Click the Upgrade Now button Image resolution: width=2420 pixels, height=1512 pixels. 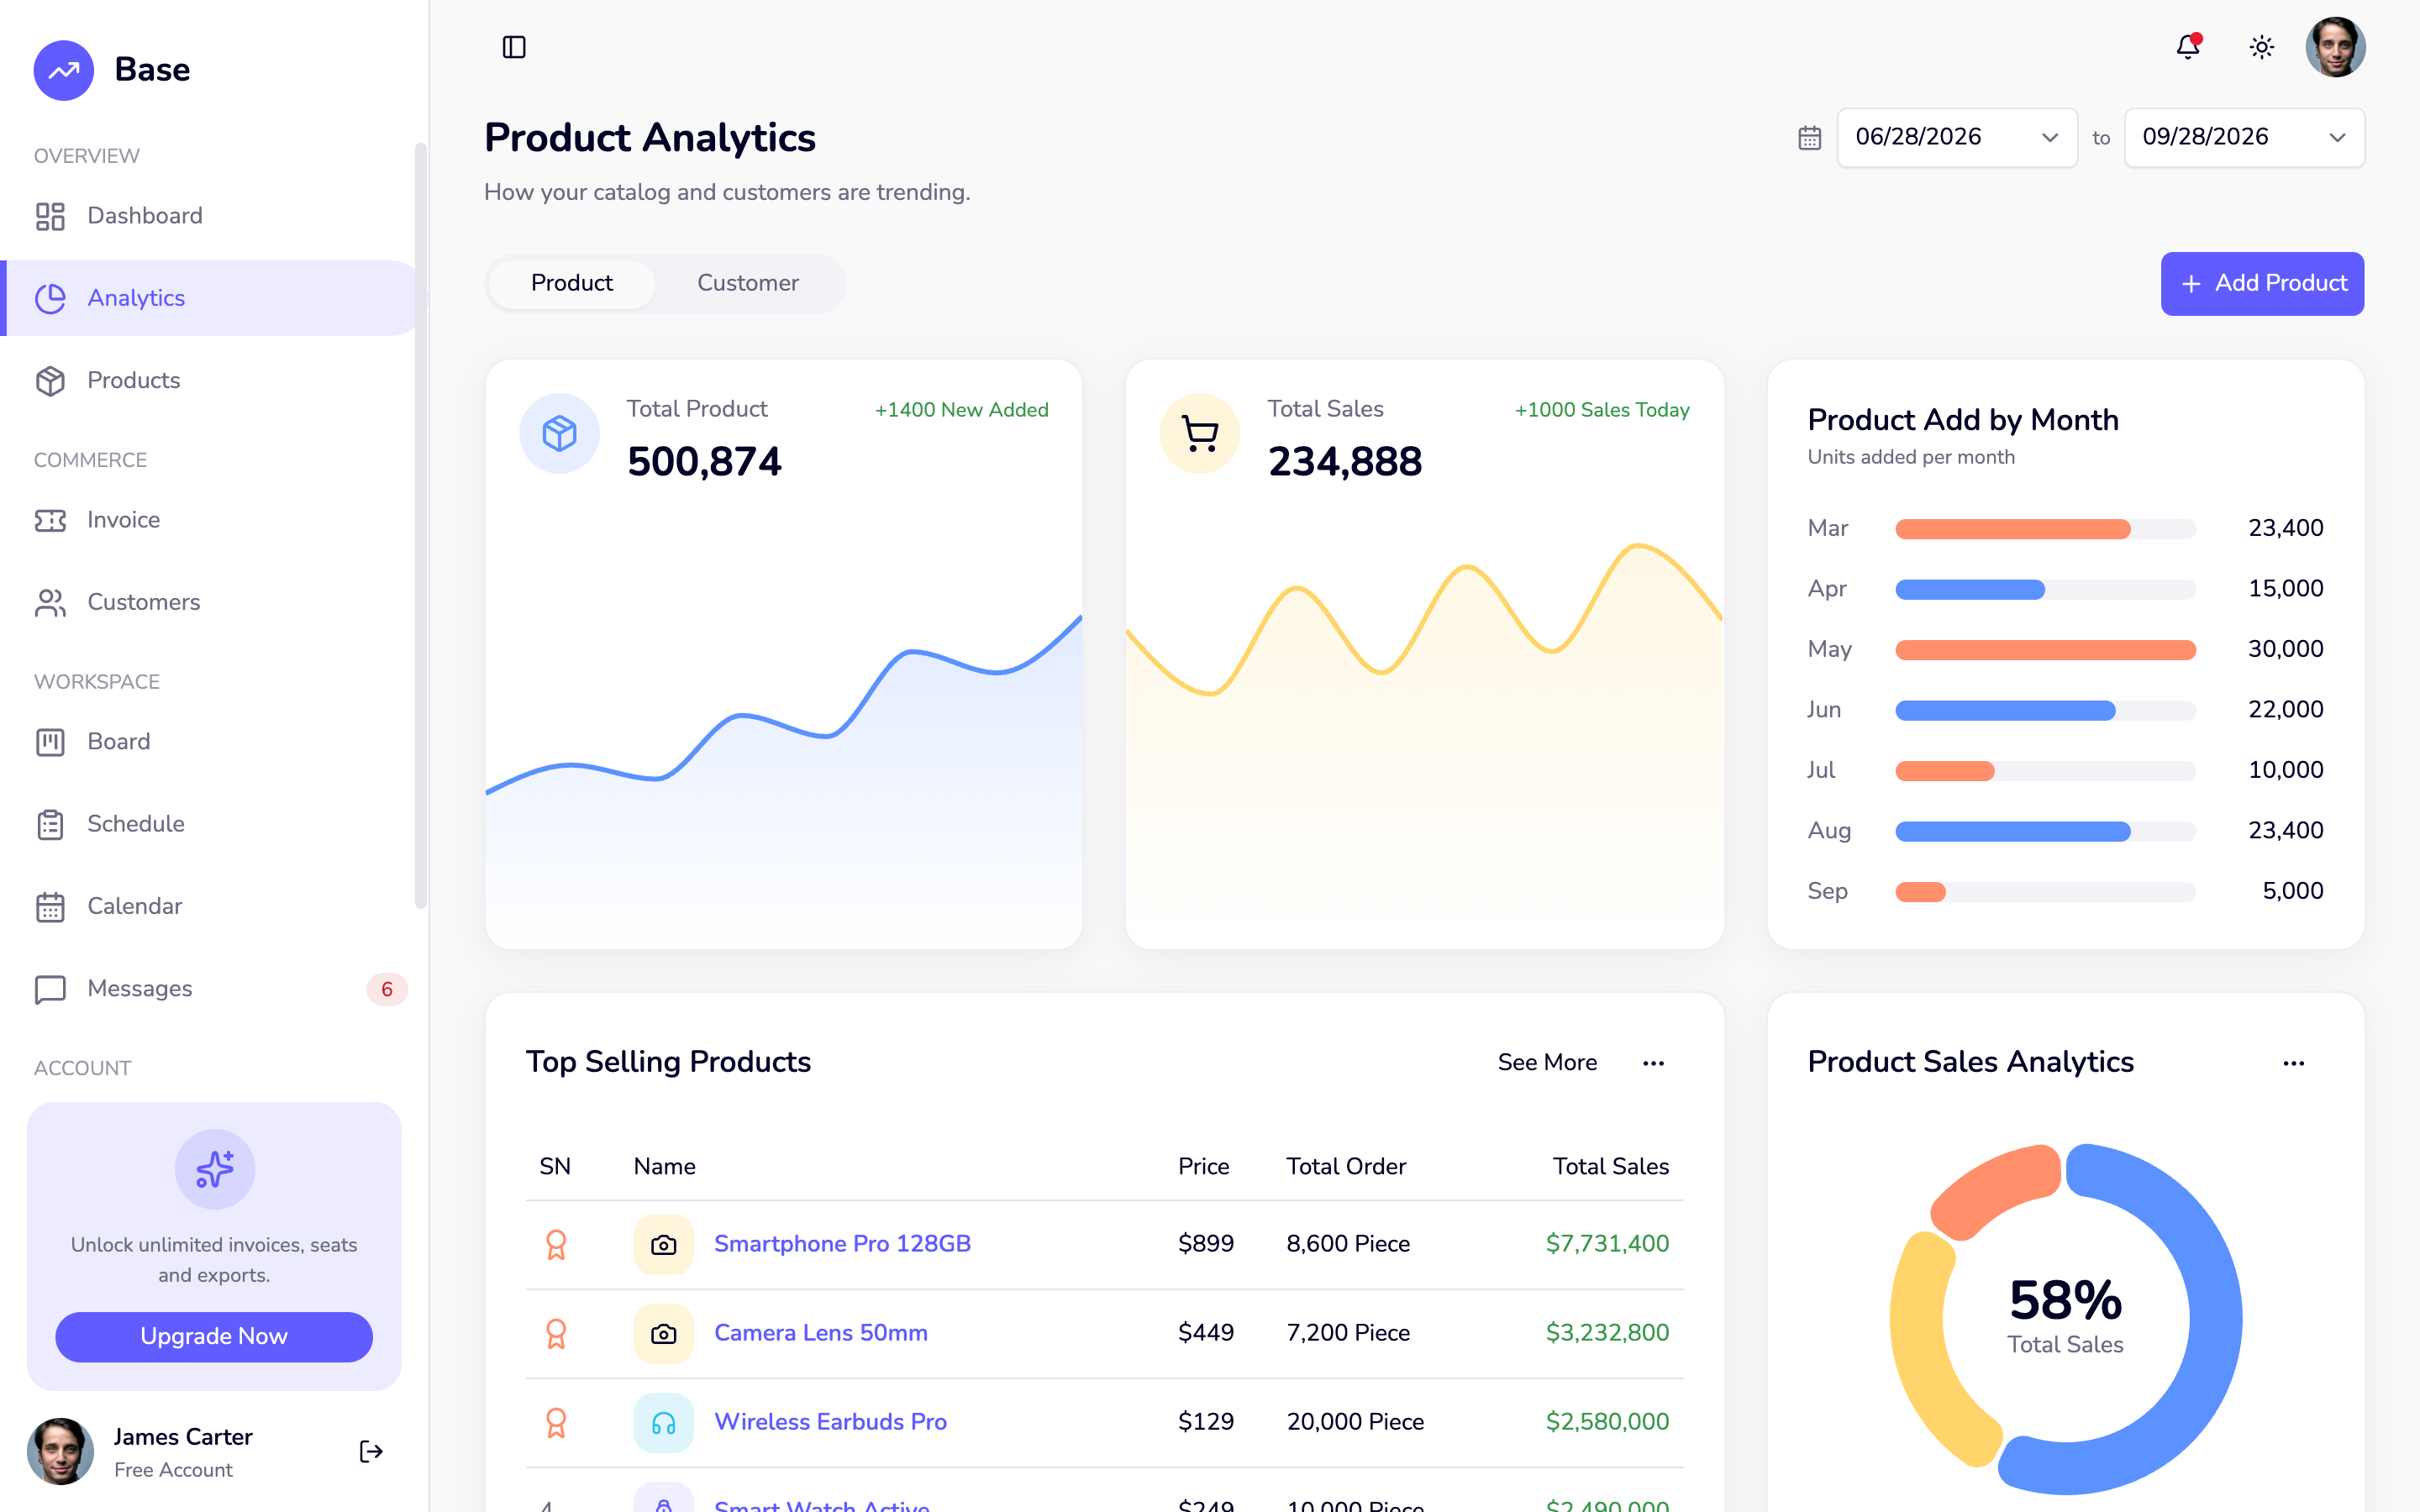pyautogui.click(x=214, y=1337)
